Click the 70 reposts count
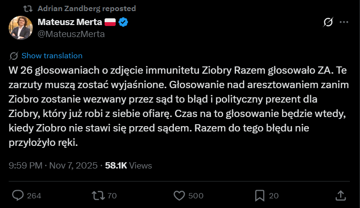This screenshot has width=360, height=208. tap(112, 195)
